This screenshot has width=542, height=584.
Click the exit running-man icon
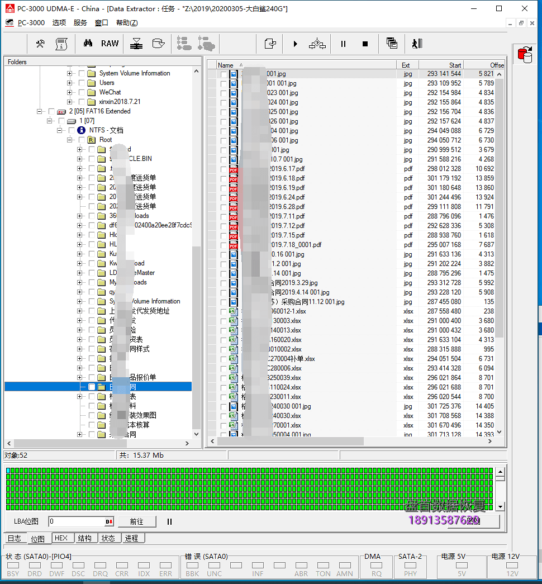pyautogui.click(x=417, y=44)
